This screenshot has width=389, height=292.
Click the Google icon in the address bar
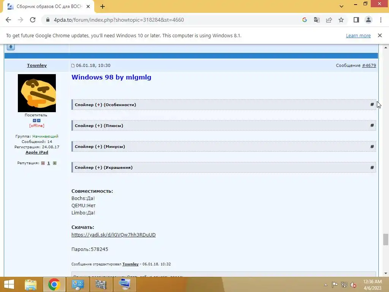305,20
